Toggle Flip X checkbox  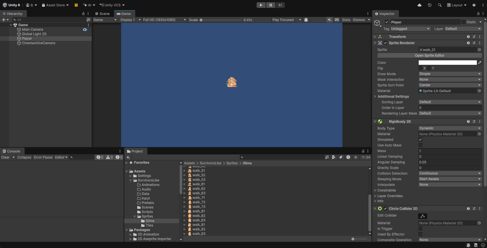pos(420,68)
